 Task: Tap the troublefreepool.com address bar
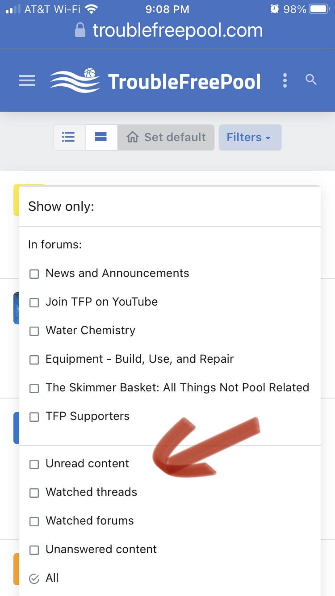168,30
